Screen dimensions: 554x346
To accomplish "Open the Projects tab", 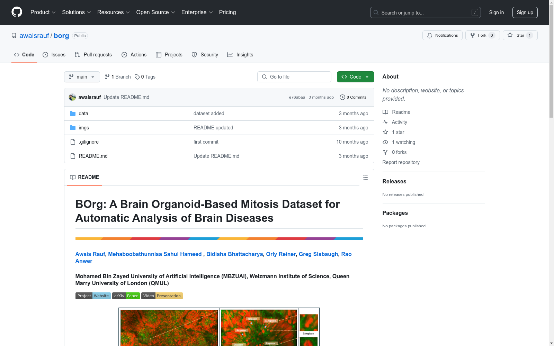I will [x=169, y=55].
